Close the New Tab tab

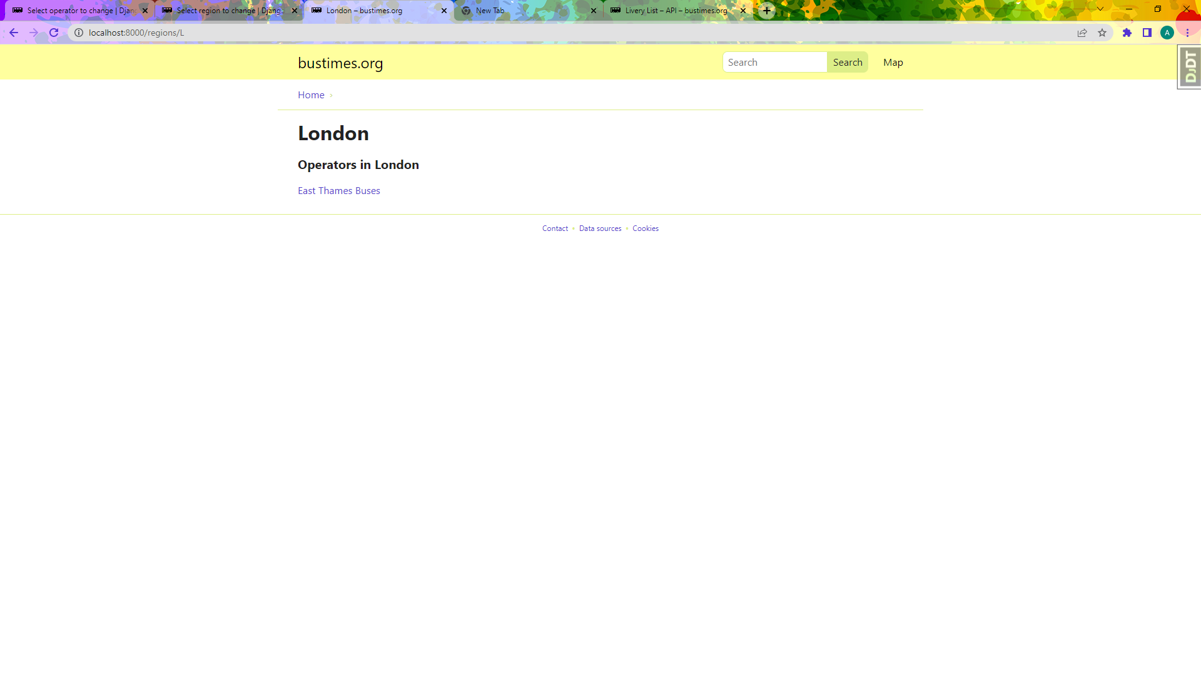(x=594, y=11)
